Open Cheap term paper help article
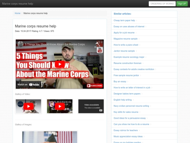This screenshot has height=143, width=190. click(124, 20)
